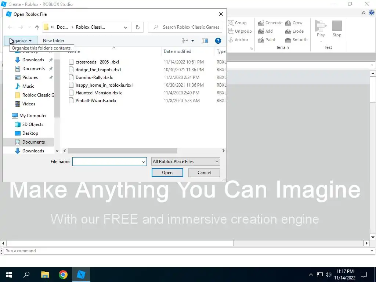Screen dimensions: 376x282
Task: Open the Run a command history dropdown
Action: tap(372, 251)
